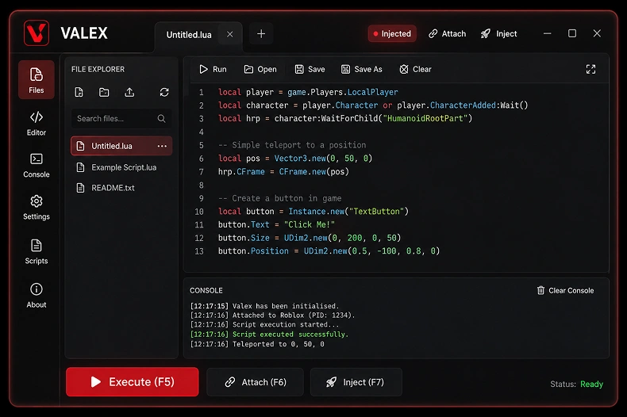Open the About info page
The width and height of the screenshot is (627, 417).
(x=37, y=296)
